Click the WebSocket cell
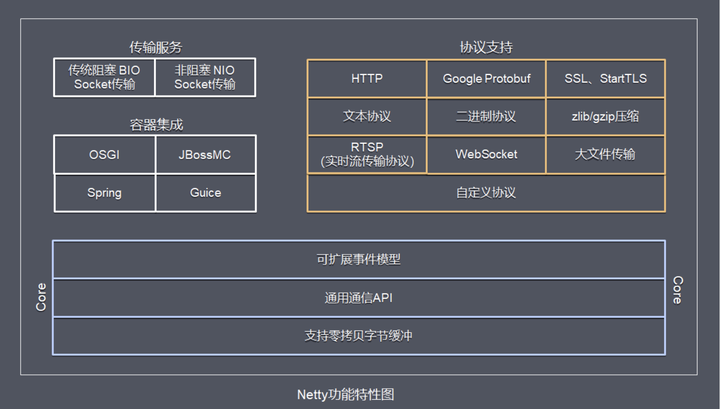This screenshot has width=721, height=409. point(486,154)
